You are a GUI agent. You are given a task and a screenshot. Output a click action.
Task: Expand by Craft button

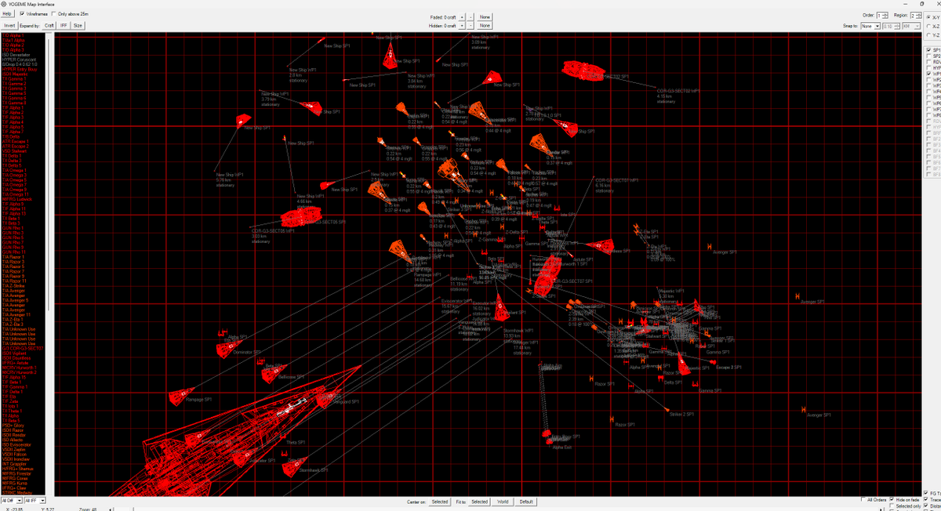click(49, 25)
